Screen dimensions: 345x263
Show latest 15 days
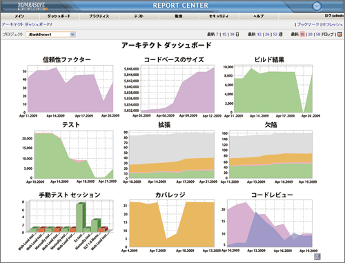click(224, 35)
